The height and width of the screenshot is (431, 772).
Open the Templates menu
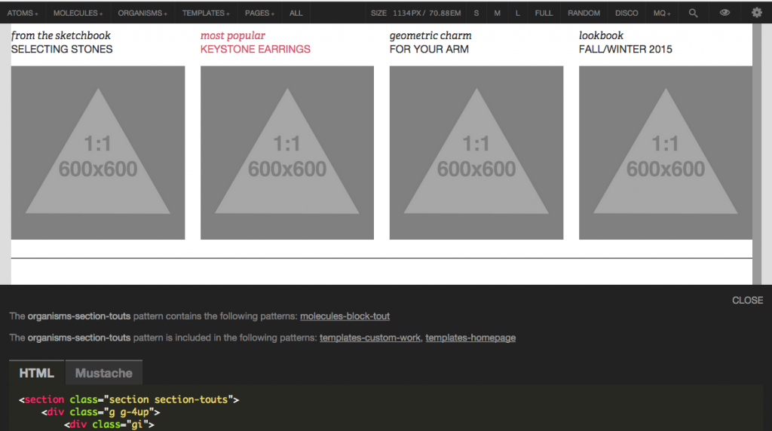pos(206,13)
